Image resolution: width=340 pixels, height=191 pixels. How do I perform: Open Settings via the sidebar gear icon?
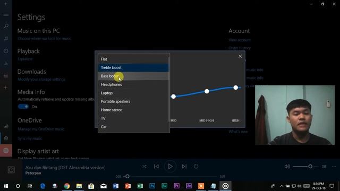coord(6,138)
